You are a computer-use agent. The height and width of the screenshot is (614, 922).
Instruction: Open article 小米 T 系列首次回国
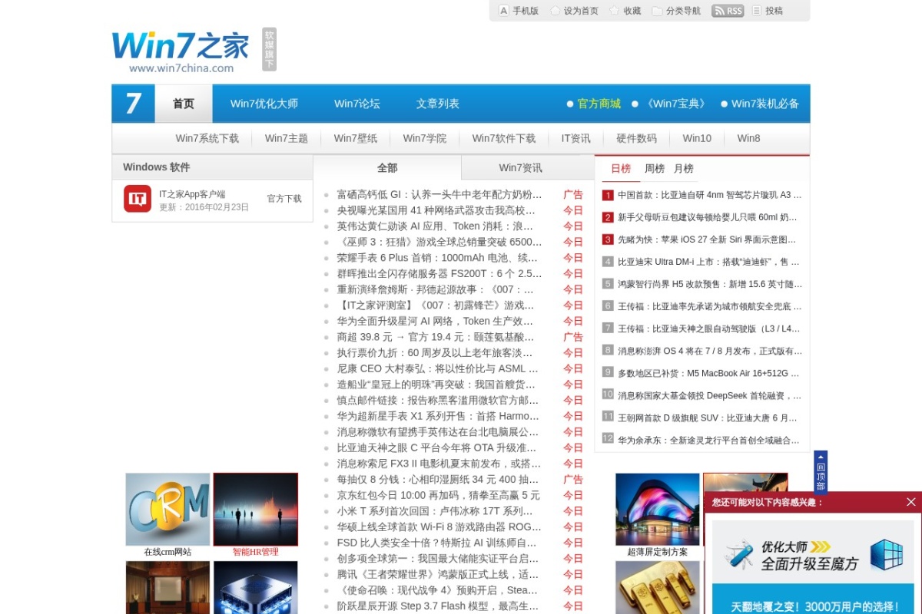(435, 511)
